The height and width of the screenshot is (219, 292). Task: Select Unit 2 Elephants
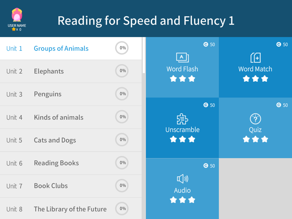point(71,71)
